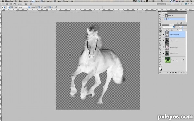This screenshot has width=194, height=121.
Task: Select the Crop tool in toolbox
Action: pos(160,24)
